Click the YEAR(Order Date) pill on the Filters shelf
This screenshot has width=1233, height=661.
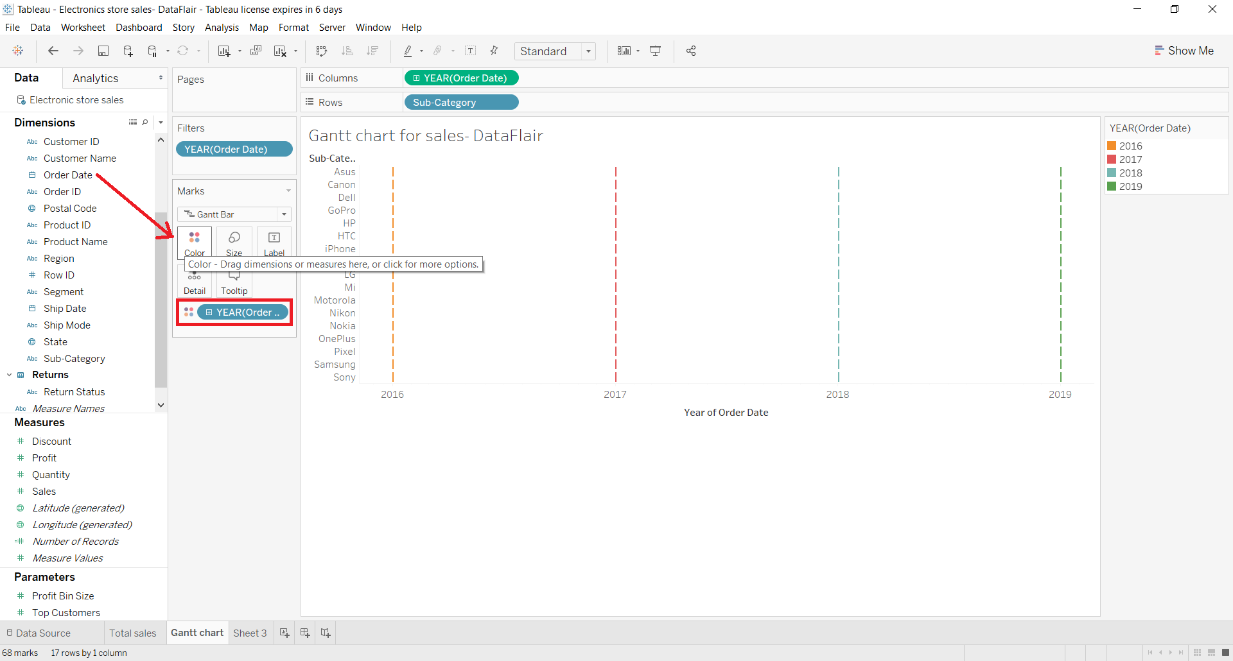tap(234, 149)
